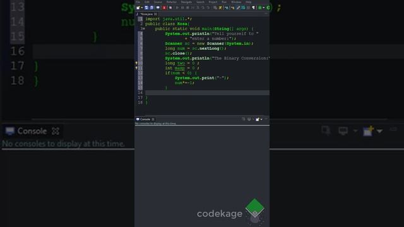Click 'No consoles to display' text in the IDE window
Screen dimensions: 404x227
[x=155, y=124]
